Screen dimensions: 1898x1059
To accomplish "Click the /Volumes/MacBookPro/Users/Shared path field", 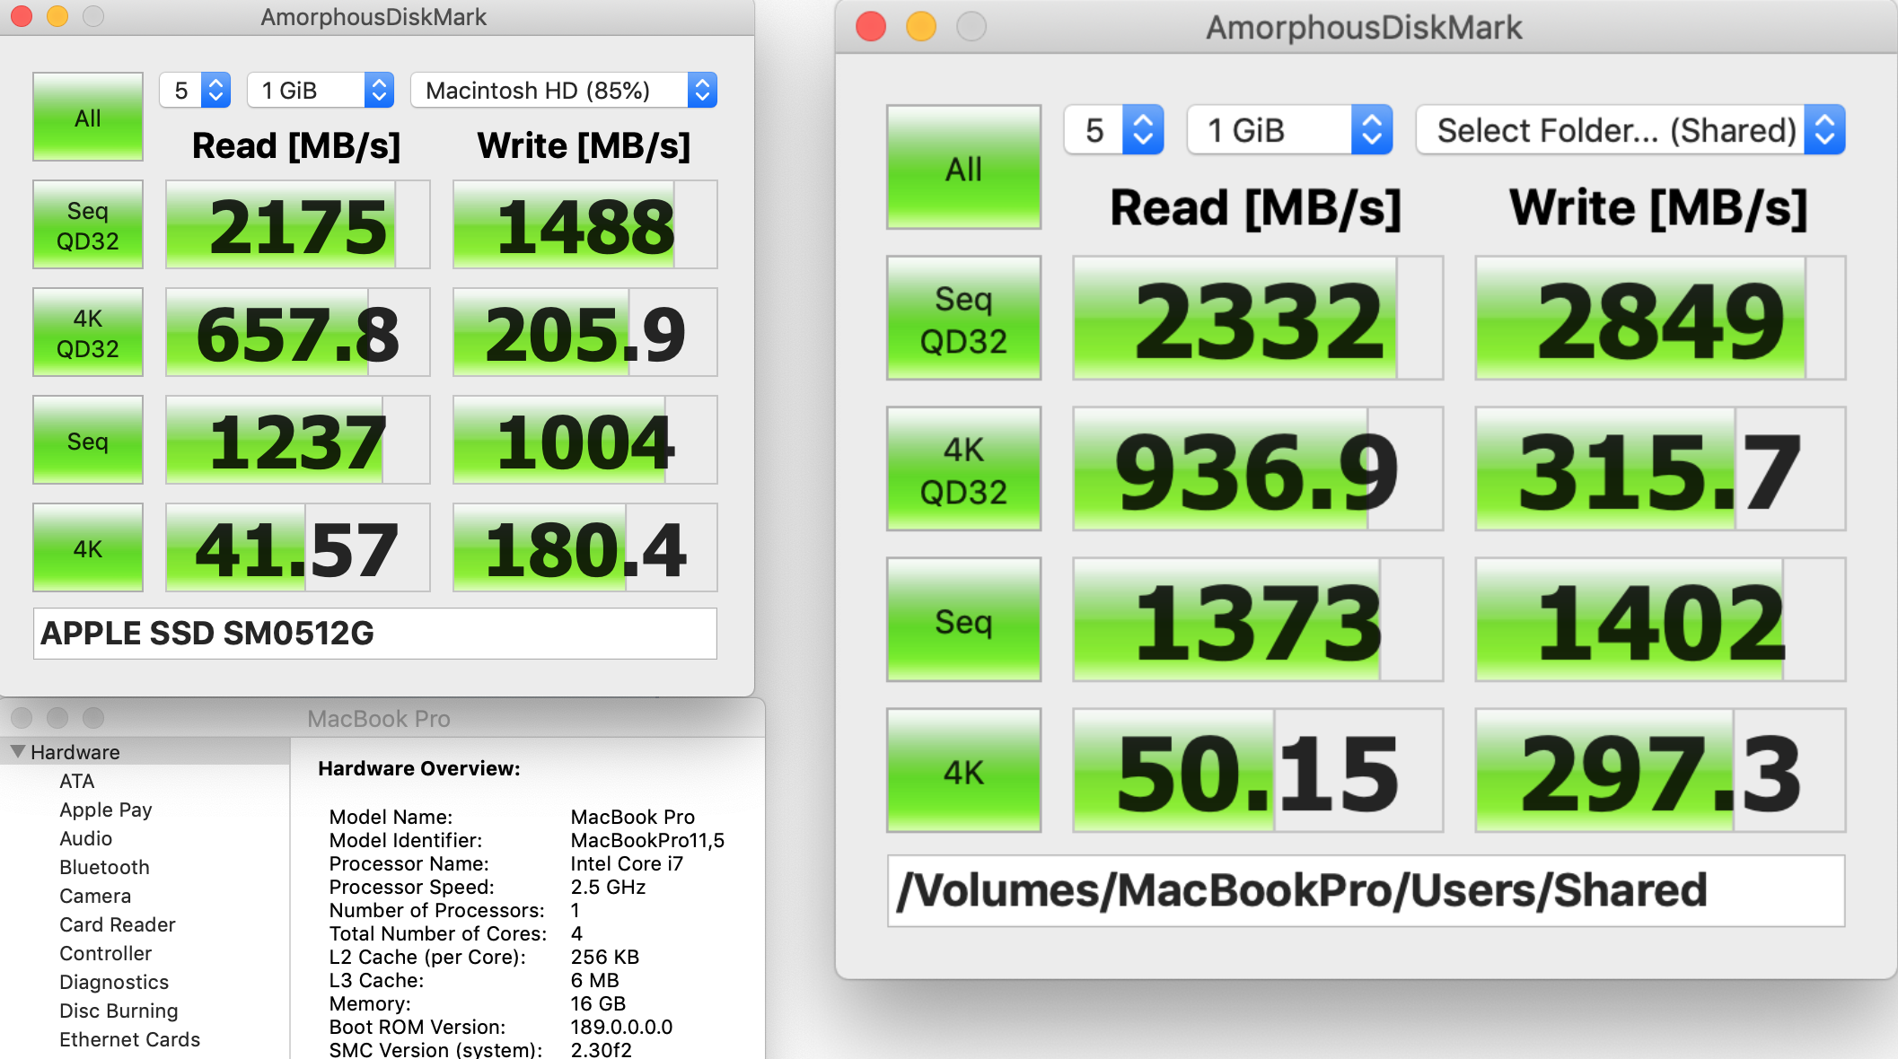I will 1363,889.
